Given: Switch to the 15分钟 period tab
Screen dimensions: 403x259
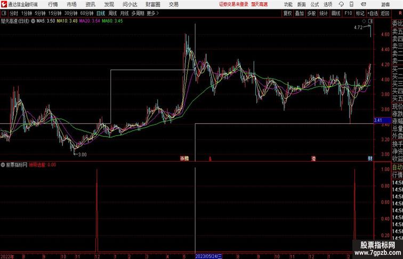Looking at the screenshot, I should coord(55,13).
